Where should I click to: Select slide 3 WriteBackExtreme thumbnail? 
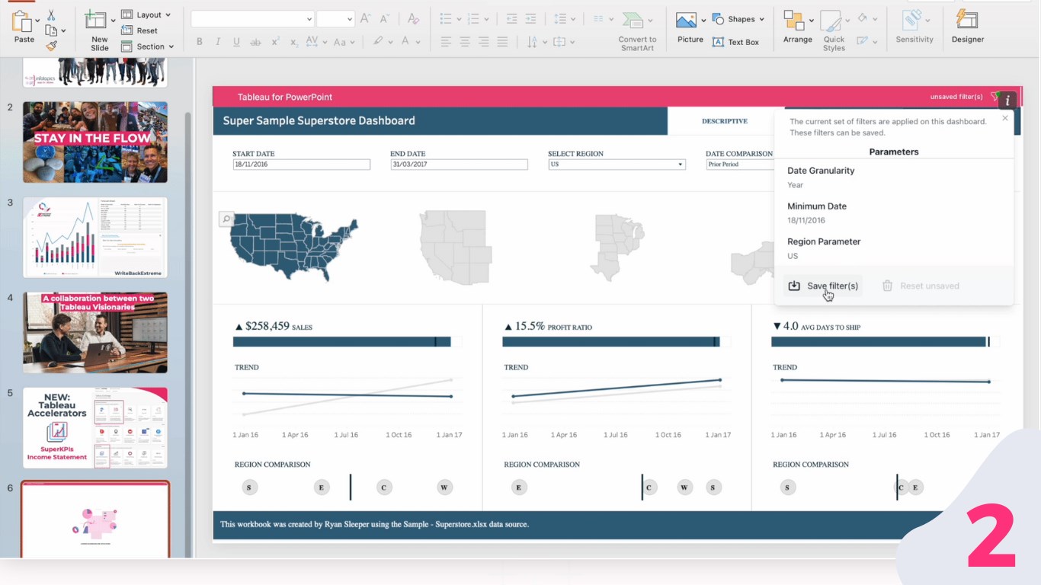[x=95, y=238]
